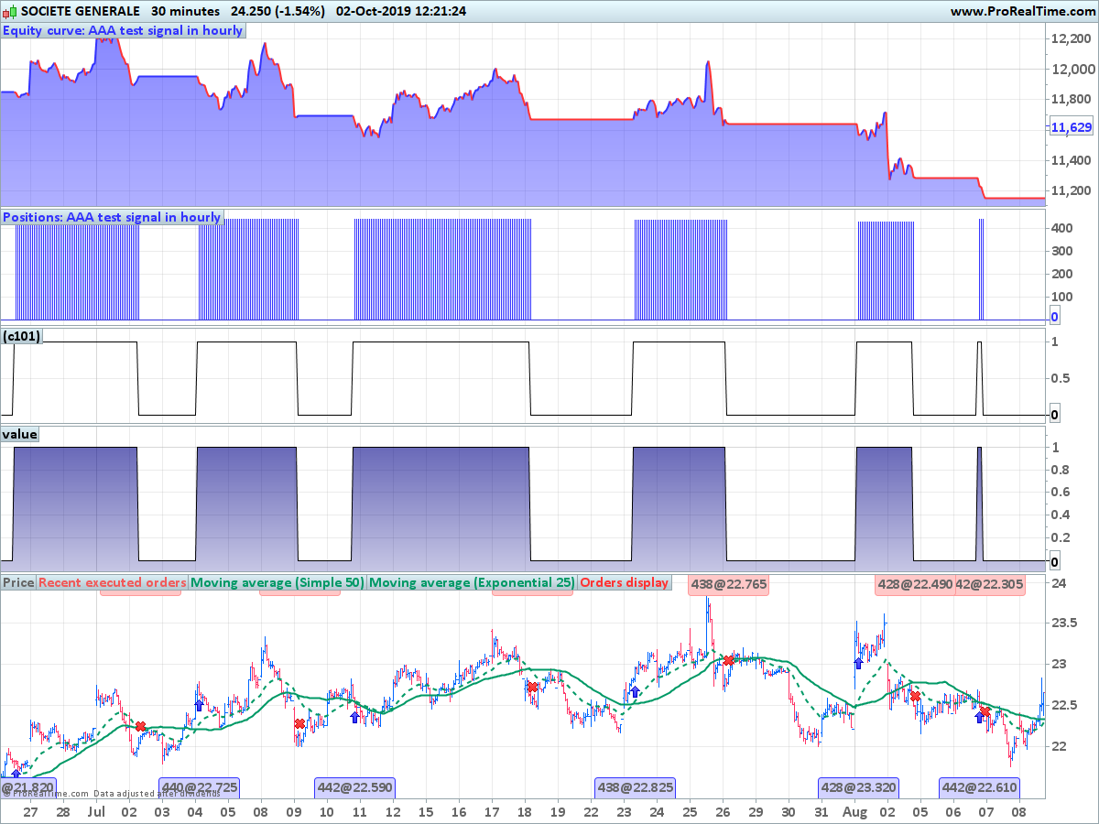Screen dimensions: 1099x824
Task: Click the red X exit marker near July 18
Action: click(x=532, y=687)
